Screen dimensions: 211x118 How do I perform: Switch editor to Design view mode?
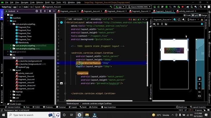click(x=203, y=15)
